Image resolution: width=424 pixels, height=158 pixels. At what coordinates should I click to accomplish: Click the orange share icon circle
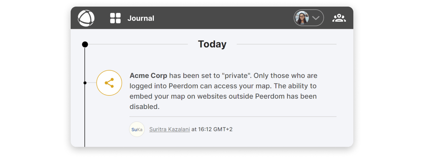click(109, 83)
